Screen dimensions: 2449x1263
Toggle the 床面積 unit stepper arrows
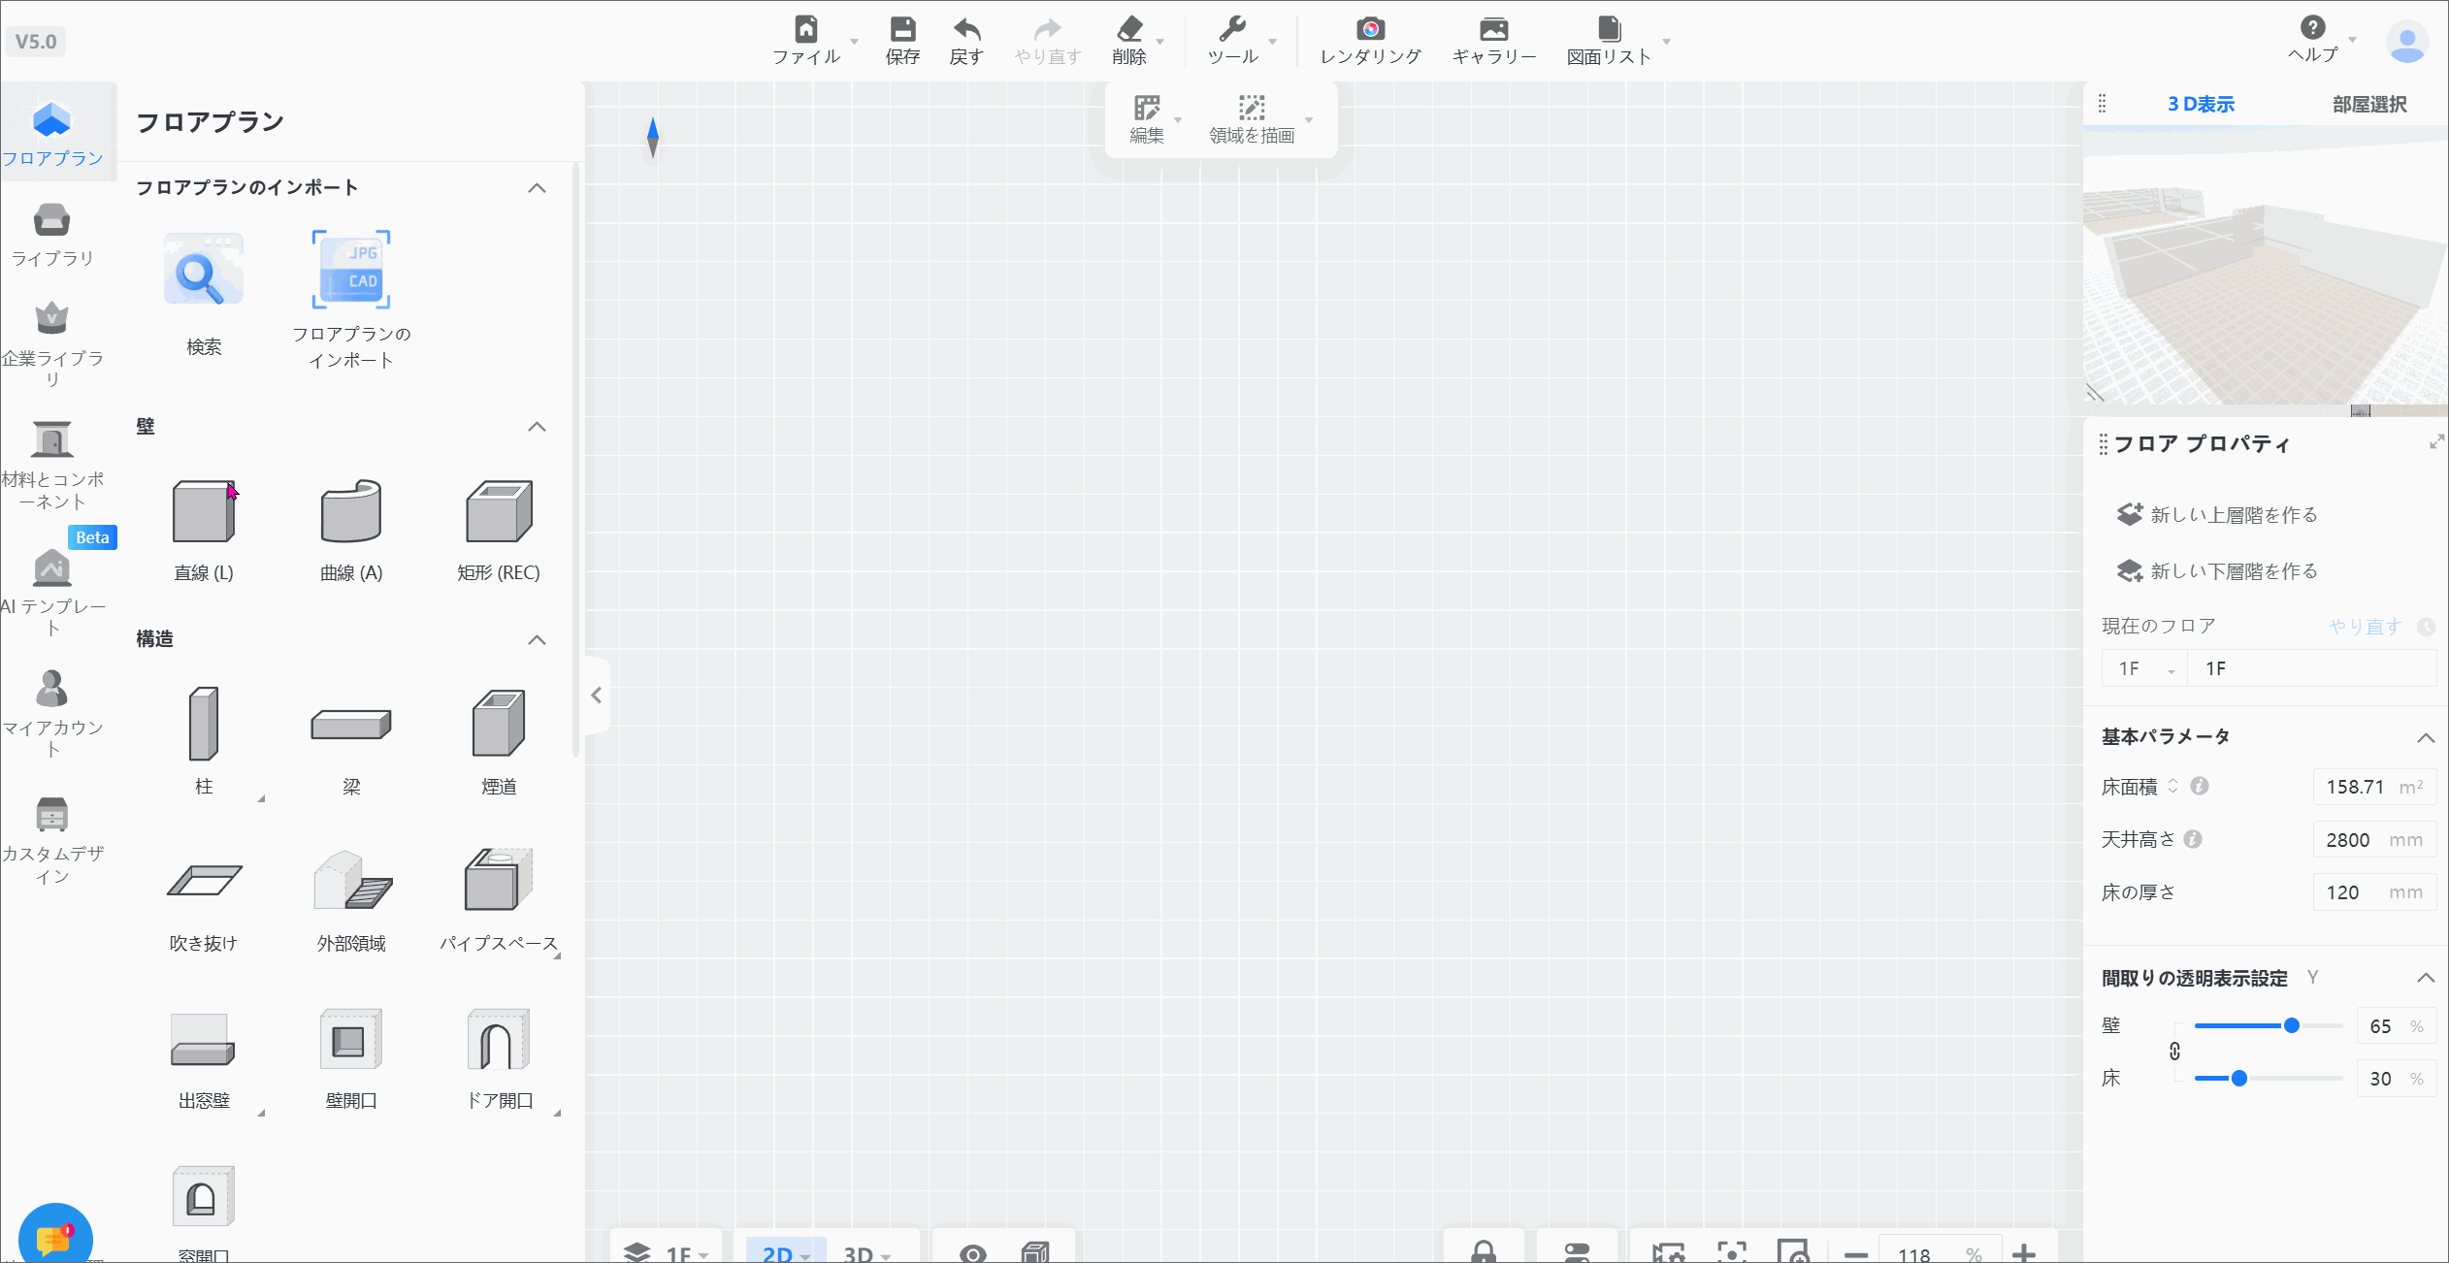(x=2173, y=786)
